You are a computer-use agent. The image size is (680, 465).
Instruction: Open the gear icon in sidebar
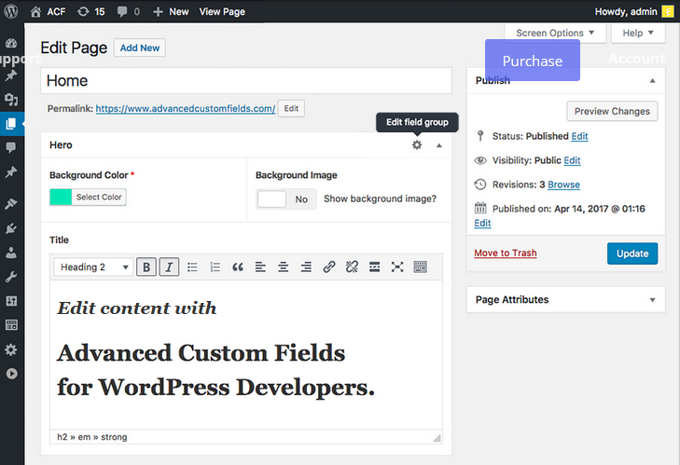(x=11, y=349)
